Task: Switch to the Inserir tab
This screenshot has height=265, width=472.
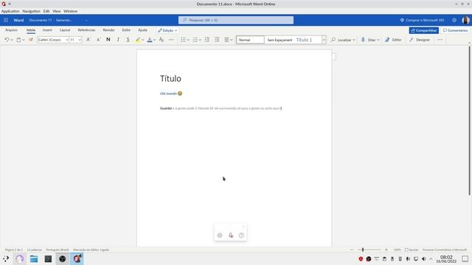Action: [47, 30]
